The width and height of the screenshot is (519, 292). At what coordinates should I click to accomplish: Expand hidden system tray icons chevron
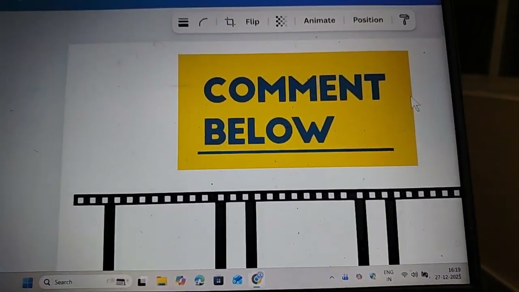332,278
